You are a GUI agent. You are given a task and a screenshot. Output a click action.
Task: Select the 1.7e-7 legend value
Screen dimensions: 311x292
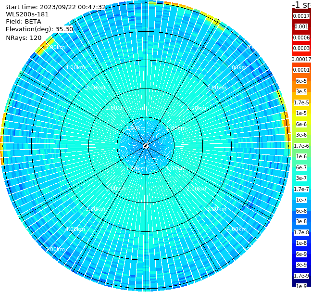click(301, 189)
